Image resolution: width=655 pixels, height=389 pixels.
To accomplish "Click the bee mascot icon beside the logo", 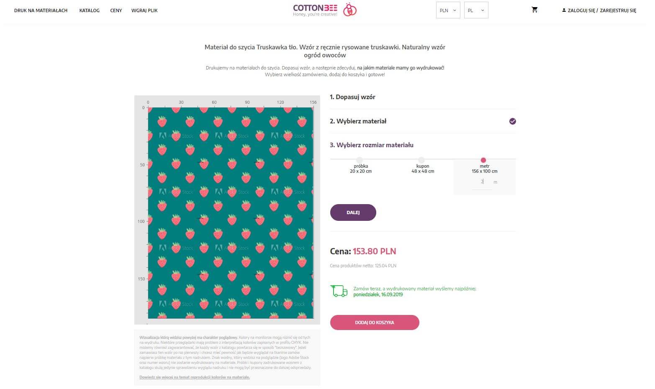I will pyautogui.click(x=350, y=10).
